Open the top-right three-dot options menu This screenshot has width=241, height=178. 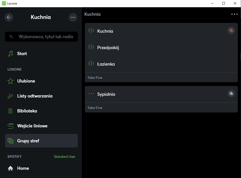coord(234,14)
